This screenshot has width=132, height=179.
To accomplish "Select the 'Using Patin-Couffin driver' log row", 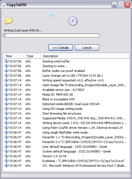I will (66, 128).
